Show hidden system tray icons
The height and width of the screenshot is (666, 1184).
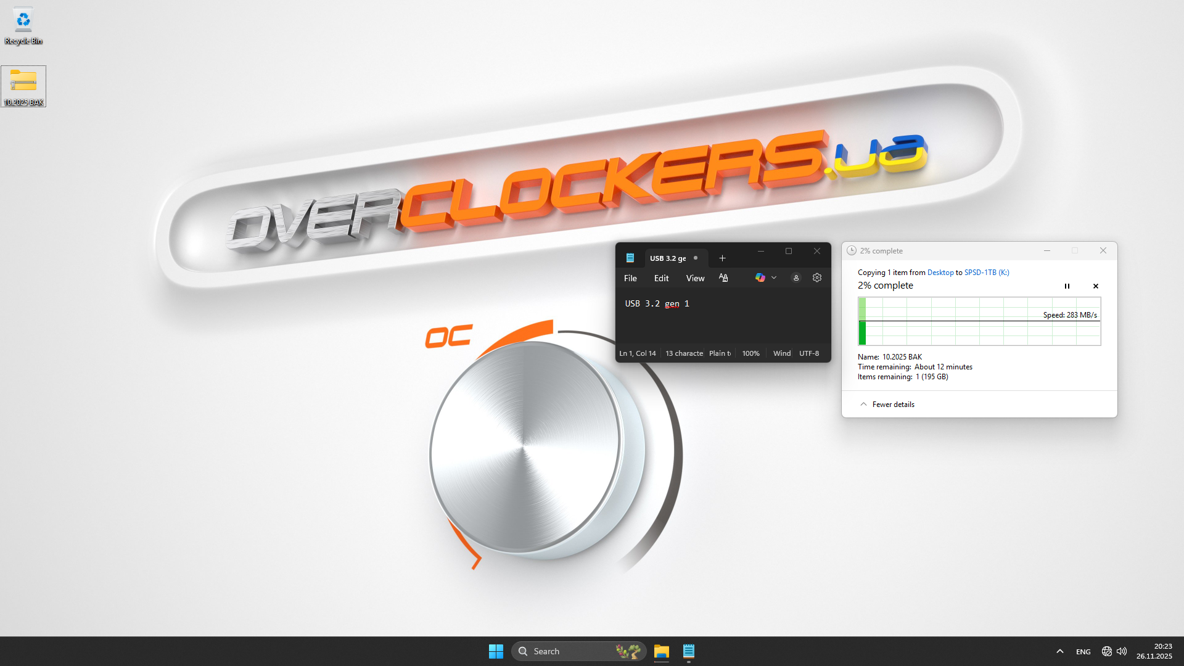(x=1060, y=651)
